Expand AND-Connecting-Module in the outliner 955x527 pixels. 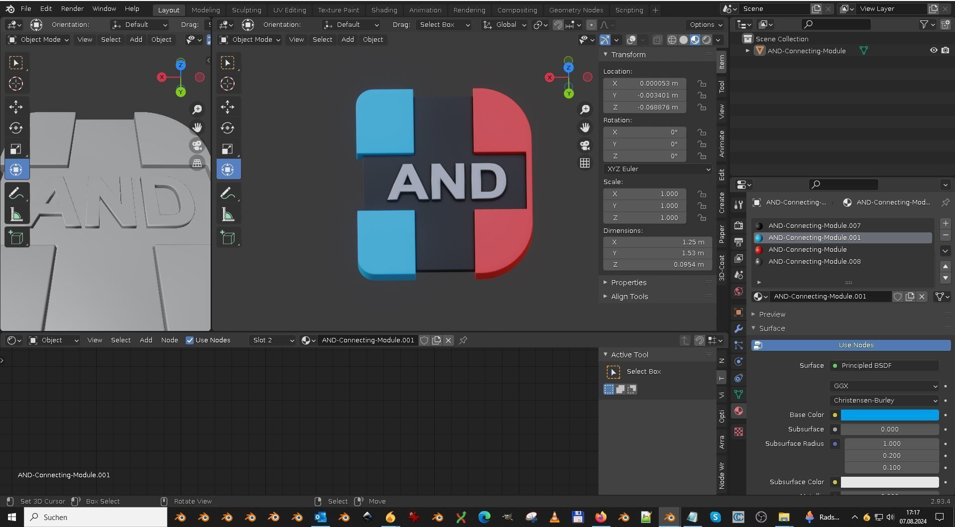[x=747, y=51]
